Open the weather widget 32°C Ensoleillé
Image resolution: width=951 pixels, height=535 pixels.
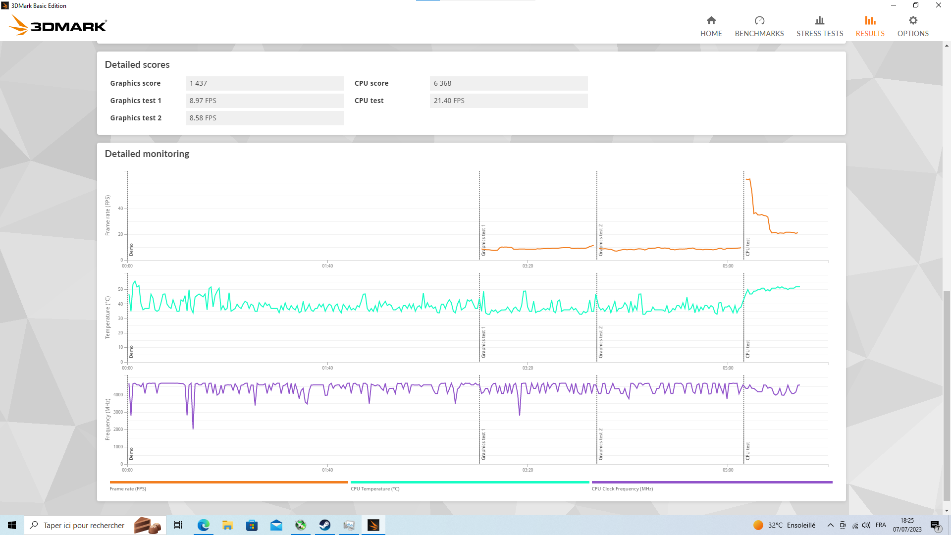point(784,525)
